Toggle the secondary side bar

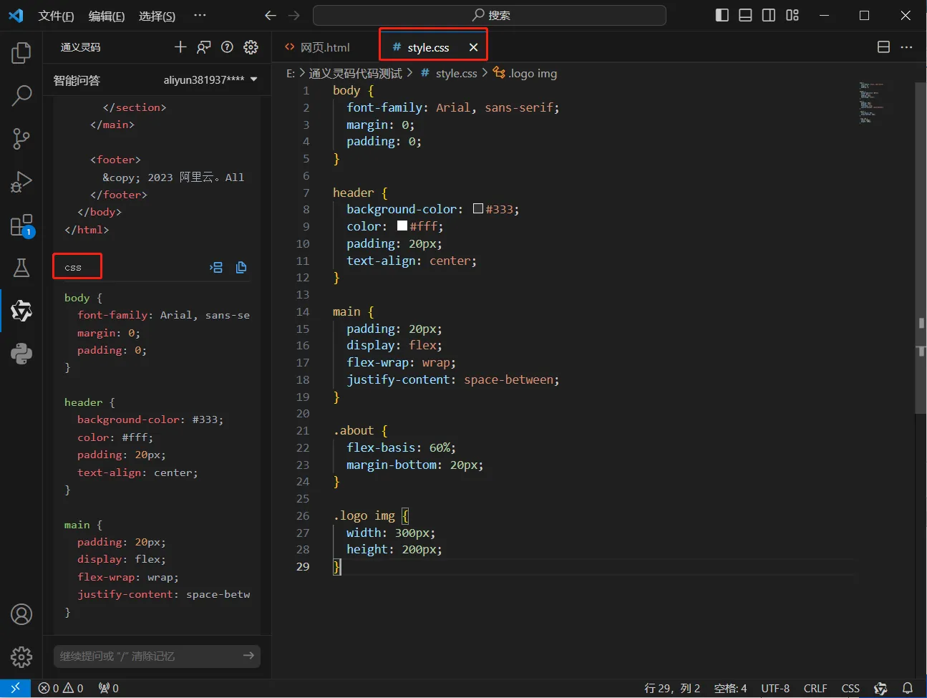pos(769,15)
